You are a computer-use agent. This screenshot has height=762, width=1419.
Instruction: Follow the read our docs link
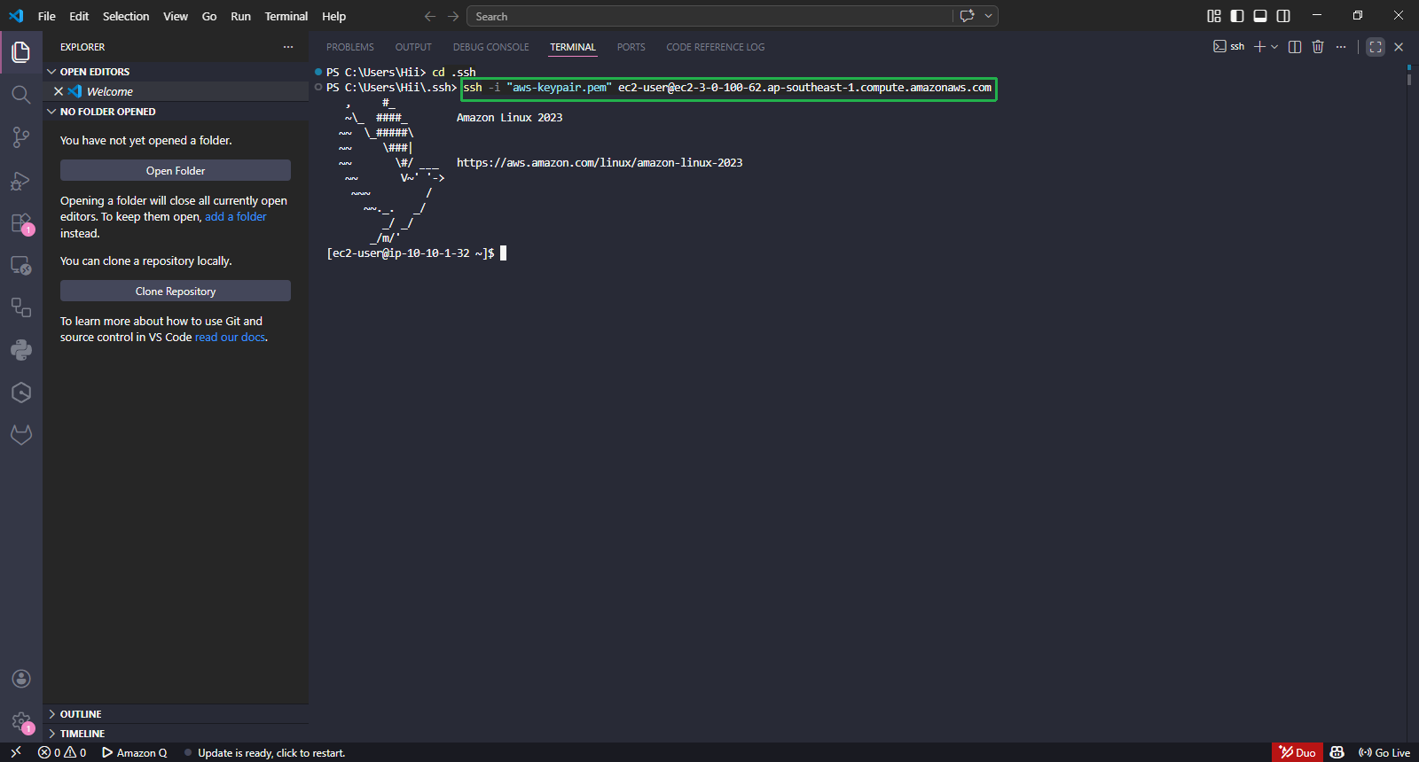coord(230,338)
